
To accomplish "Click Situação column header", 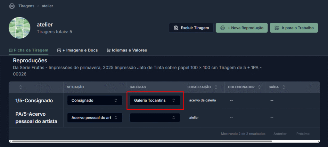I will pos(75,87).
